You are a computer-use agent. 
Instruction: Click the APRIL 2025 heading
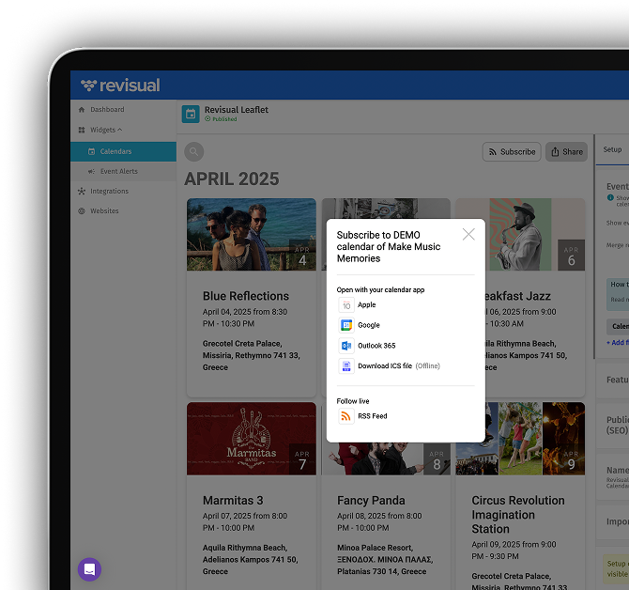[x=232, y=179]
